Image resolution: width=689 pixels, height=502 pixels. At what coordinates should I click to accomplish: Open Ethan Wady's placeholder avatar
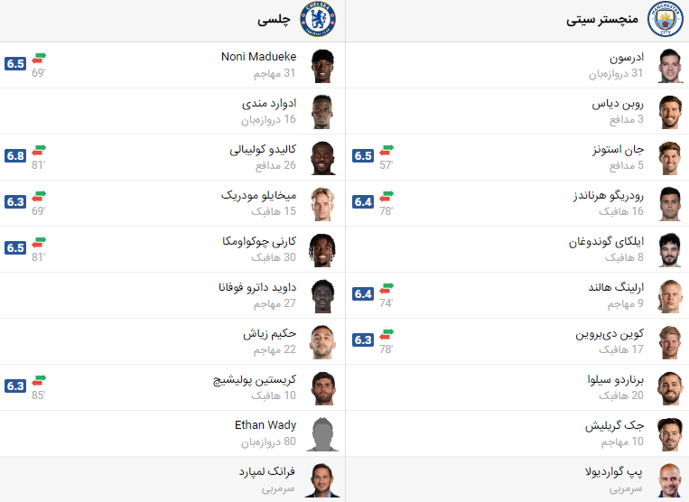pos(322,434)
